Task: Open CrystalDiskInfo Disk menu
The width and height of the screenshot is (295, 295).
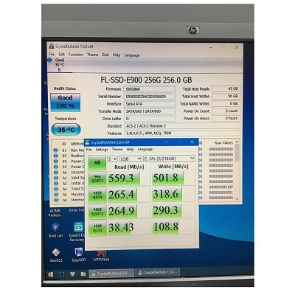Action: tap(105, 55)
